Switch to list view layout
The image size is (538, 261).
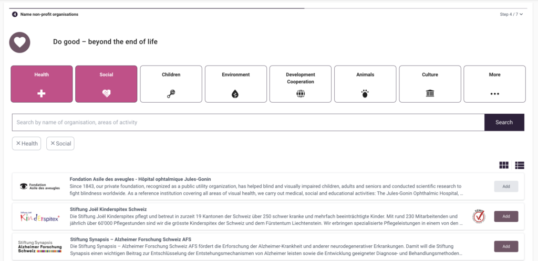pos(520,165)
